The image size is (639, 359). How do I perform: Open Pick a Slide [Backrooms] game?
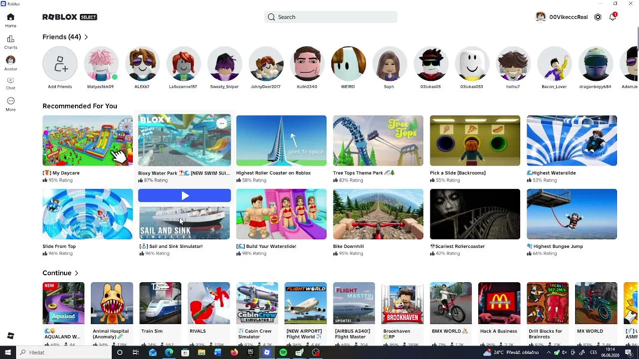click(475, 141)
